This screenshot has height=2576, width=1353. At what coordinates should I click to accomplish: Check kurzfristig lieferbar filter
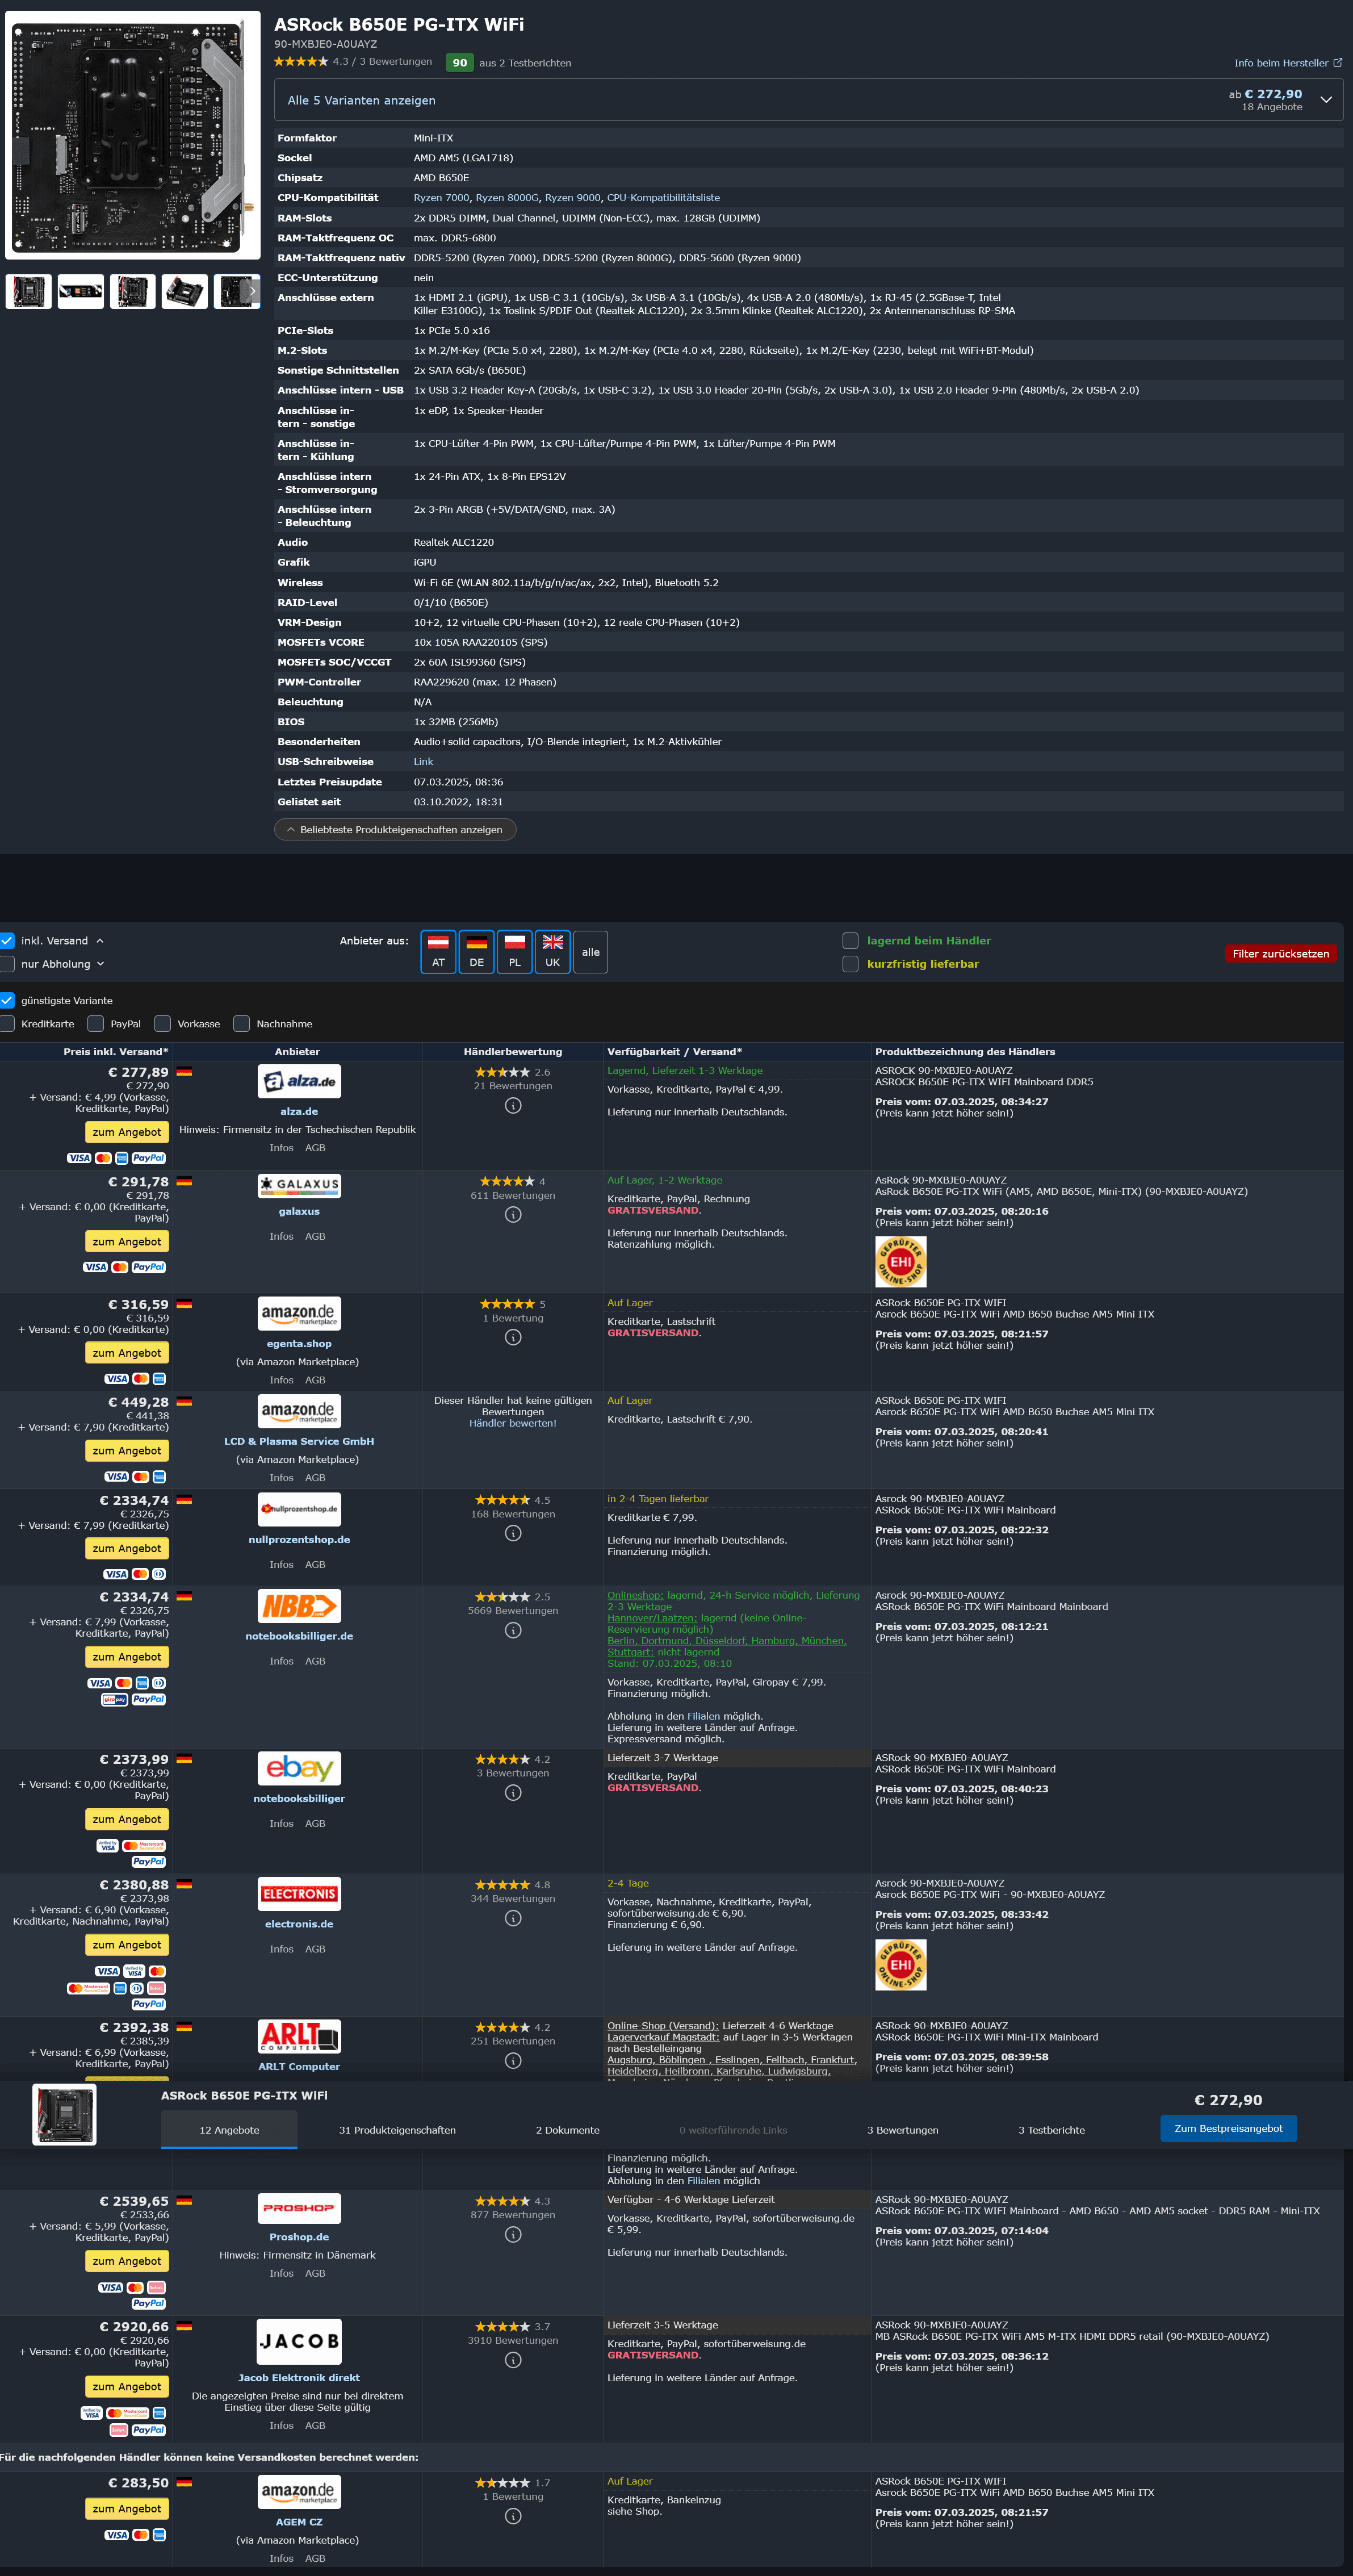click(850, 964)
